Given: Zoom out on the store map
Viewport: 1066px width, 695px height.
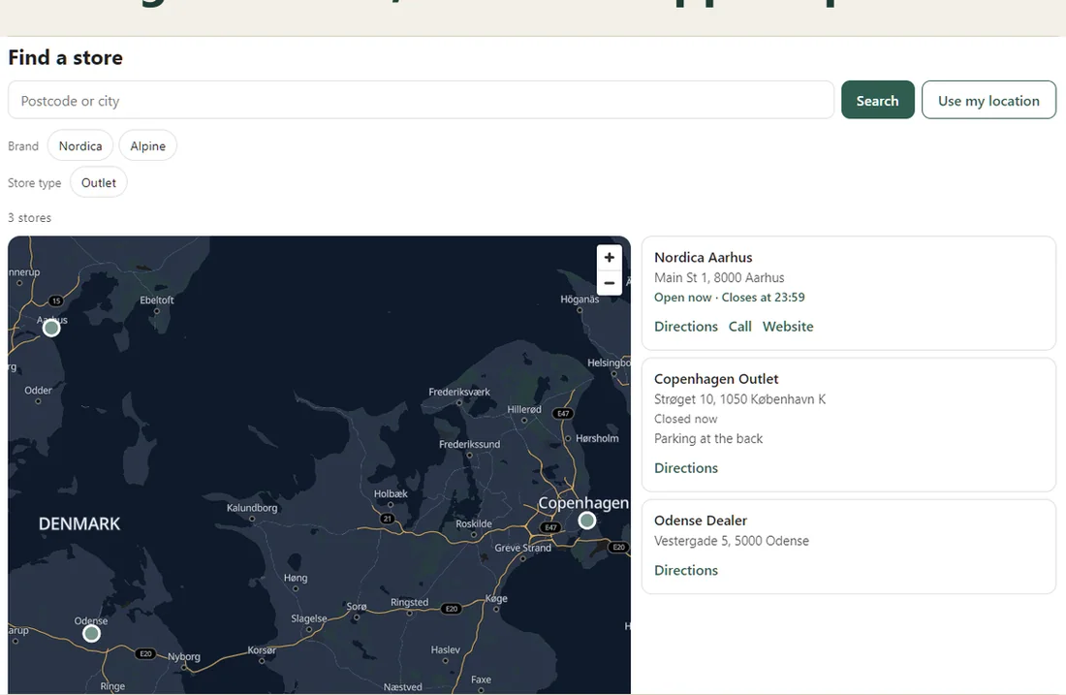Looking at the screenshot, I should coord(610,283).
